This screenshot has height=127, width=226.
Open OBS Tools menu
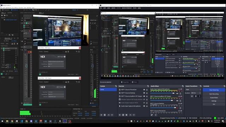pos(135,8)
